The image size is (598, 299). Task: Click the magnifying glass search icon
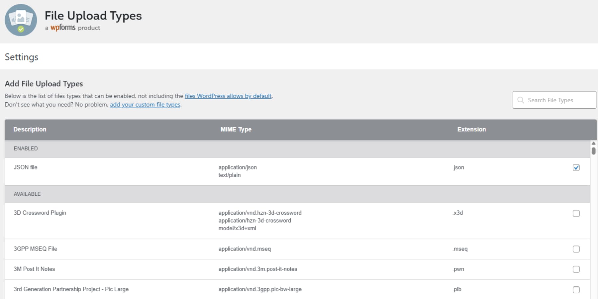[x=521, y=100]
